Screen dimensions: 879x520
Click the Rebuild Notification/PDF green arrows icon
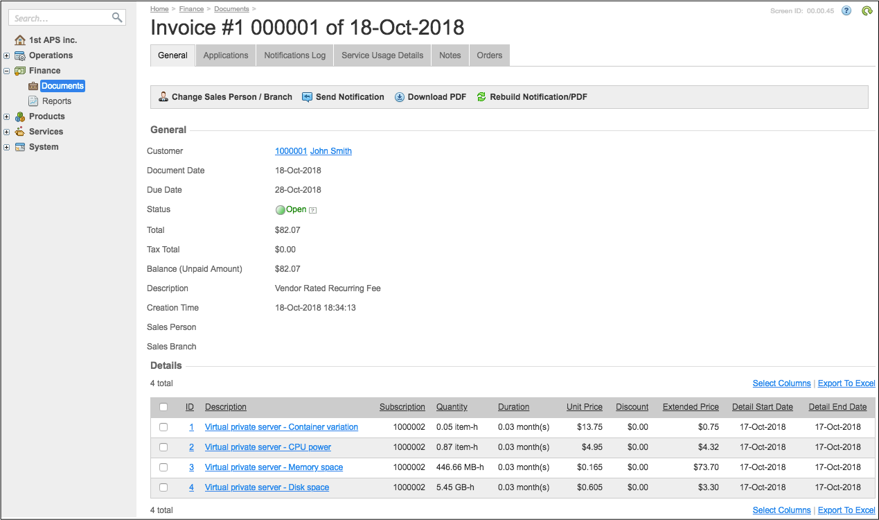coord(481,97)
